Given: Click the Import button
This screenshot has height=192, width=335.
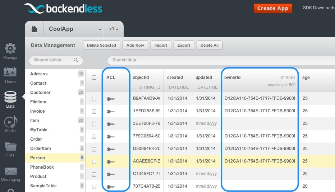Looking at the screenshot, I should (x=161, y=45).
